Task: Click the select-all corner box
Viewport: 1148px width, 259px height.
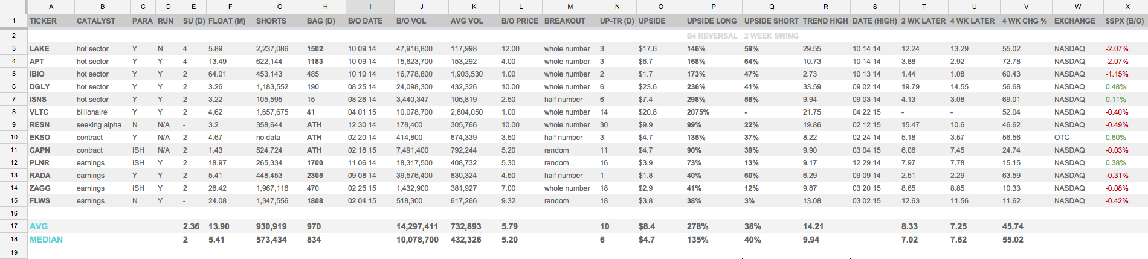Action: click(x=13, y=7)
